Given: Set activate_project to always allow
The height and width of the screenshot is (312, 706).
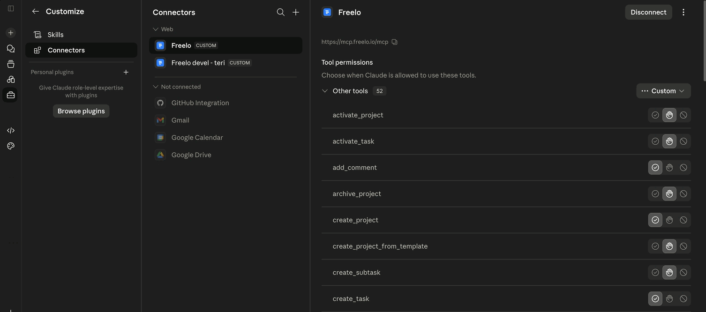Looking at the screenshot, I should pyautogui.click(x=655, y=115).
